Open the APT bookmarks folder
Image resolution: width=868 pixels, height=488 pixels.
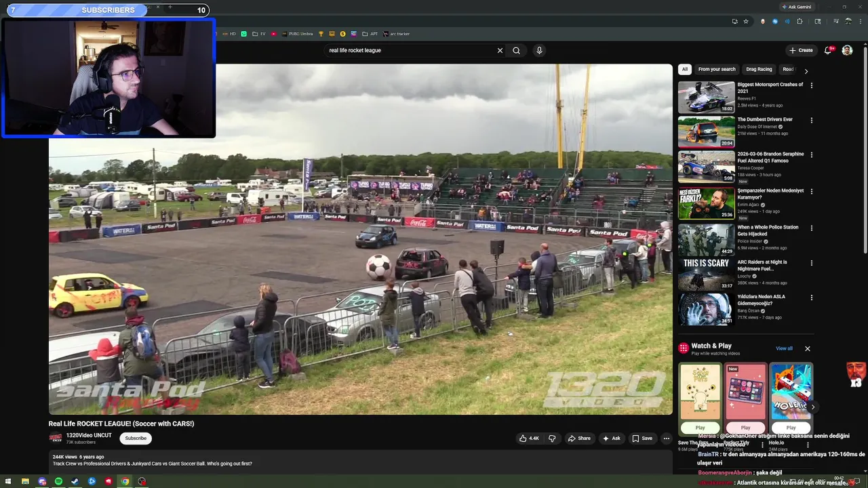(370, 34)
